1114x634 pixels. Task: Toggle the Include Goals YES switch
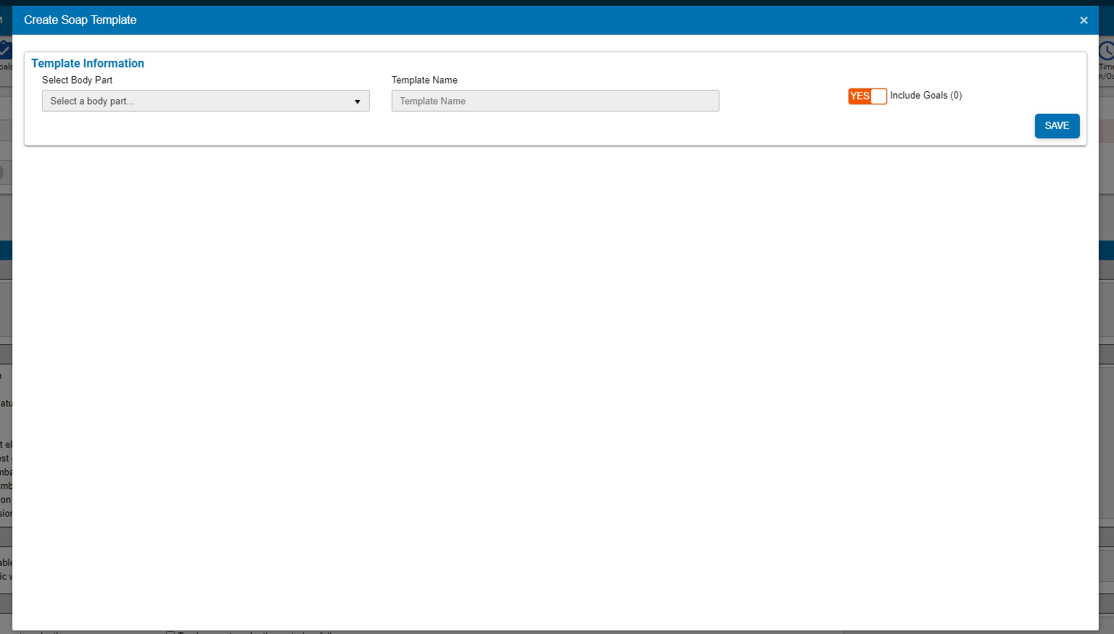pos(867,96)
